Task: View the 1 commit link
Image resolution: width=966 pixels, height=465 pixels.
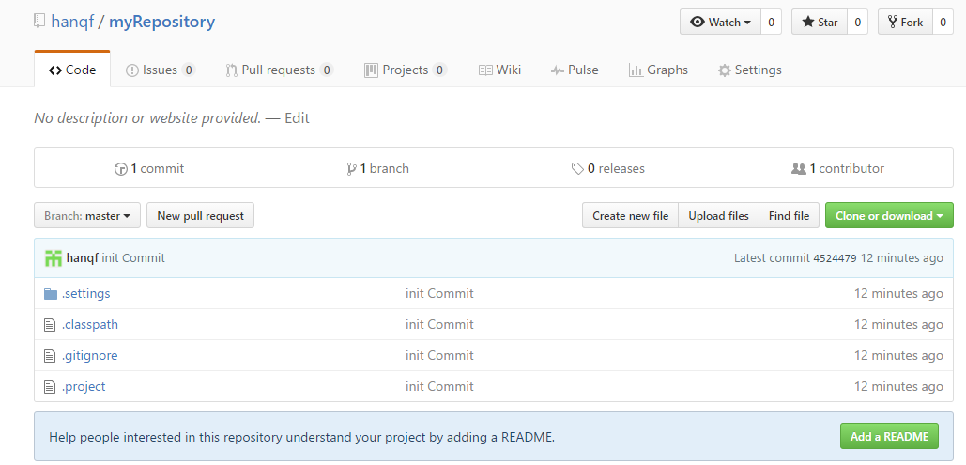Action: pyautogui.click(x=149, y=168)
